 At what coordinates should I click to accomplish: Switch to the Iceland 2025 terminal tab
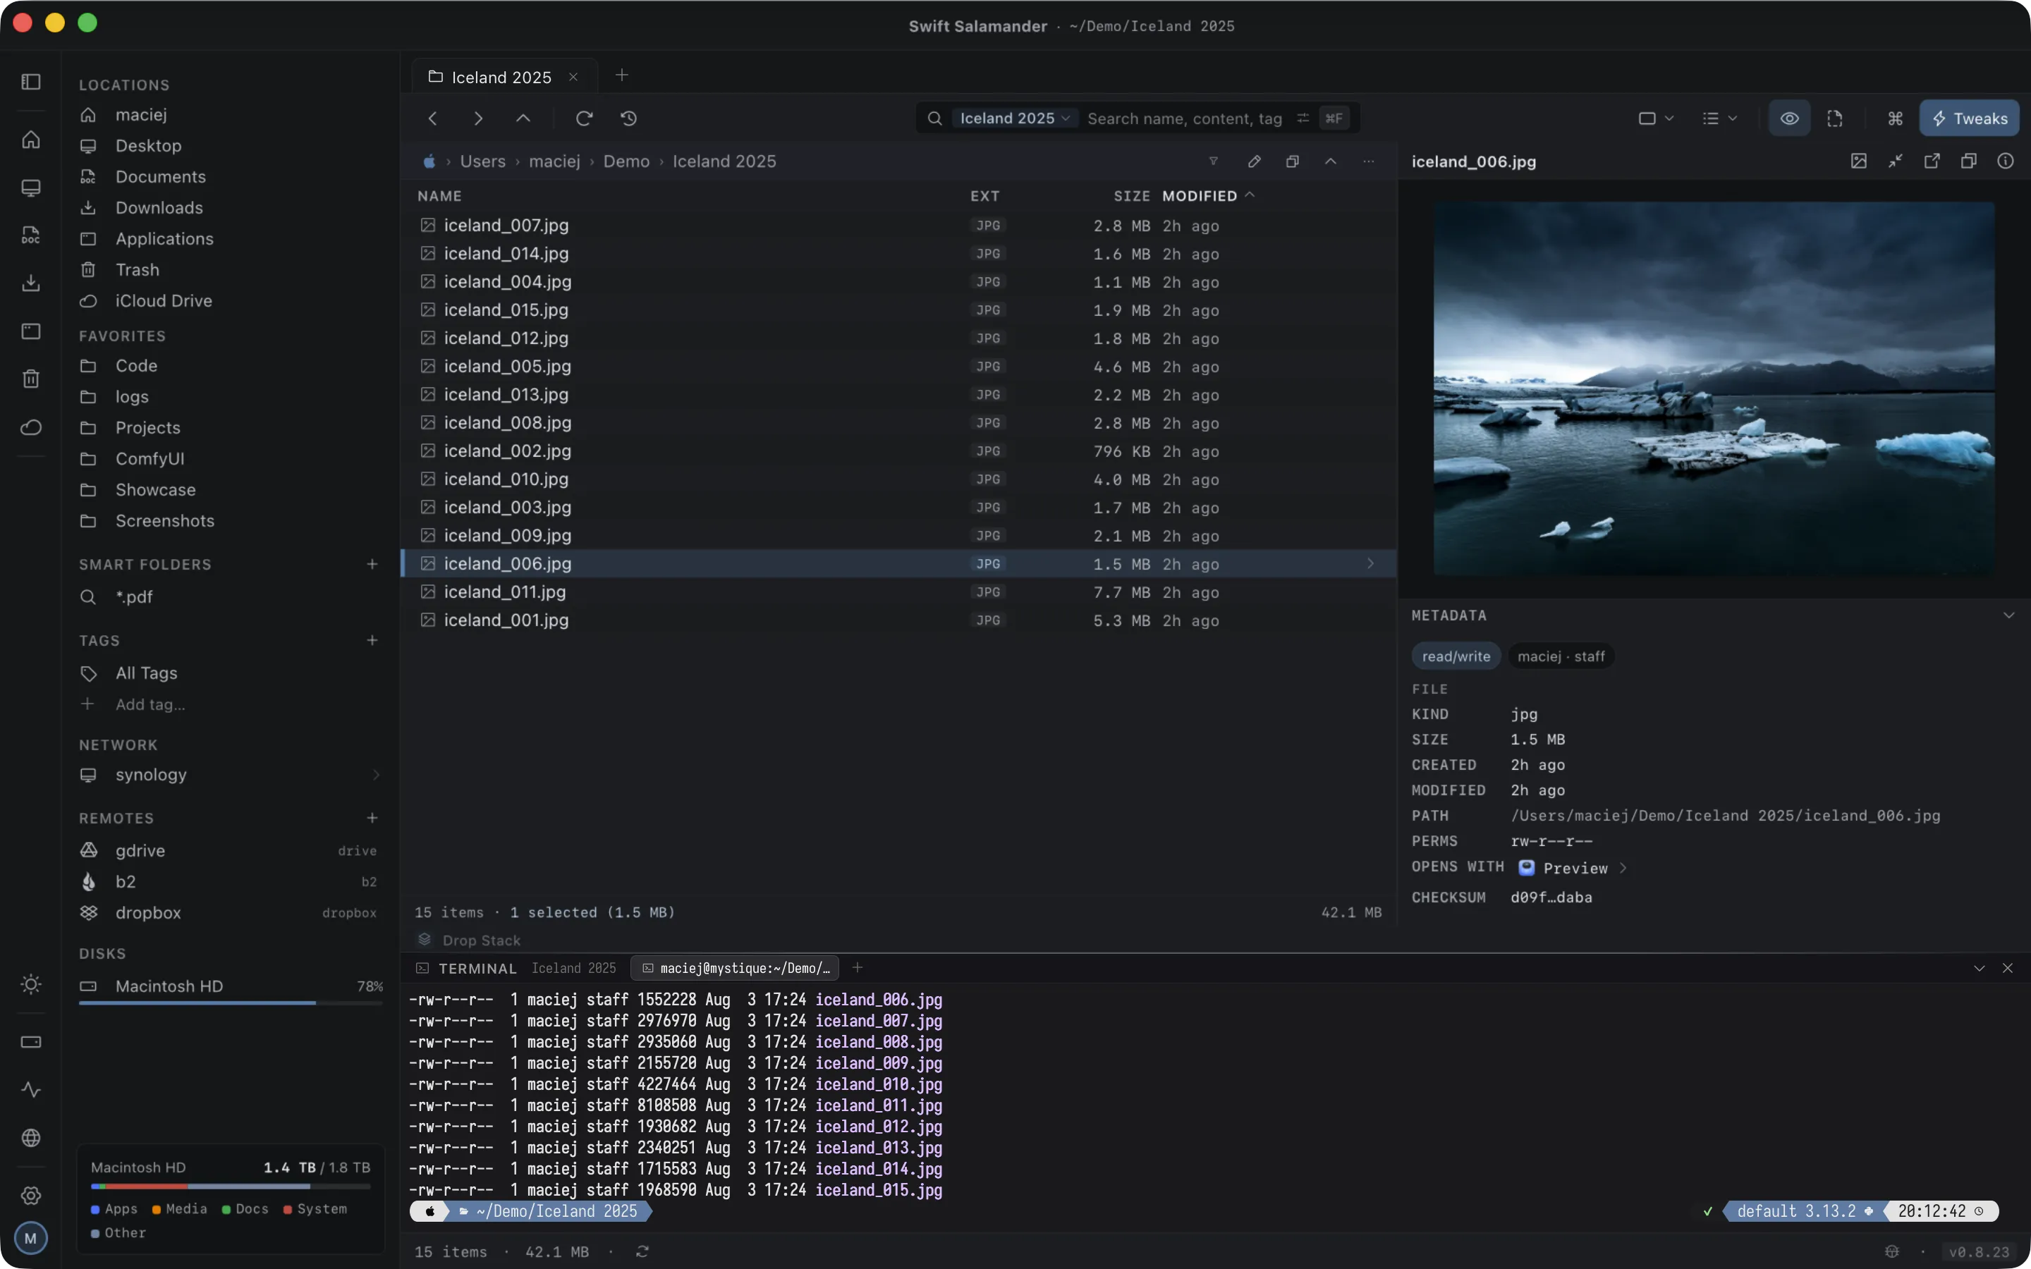tap(573, 968)
